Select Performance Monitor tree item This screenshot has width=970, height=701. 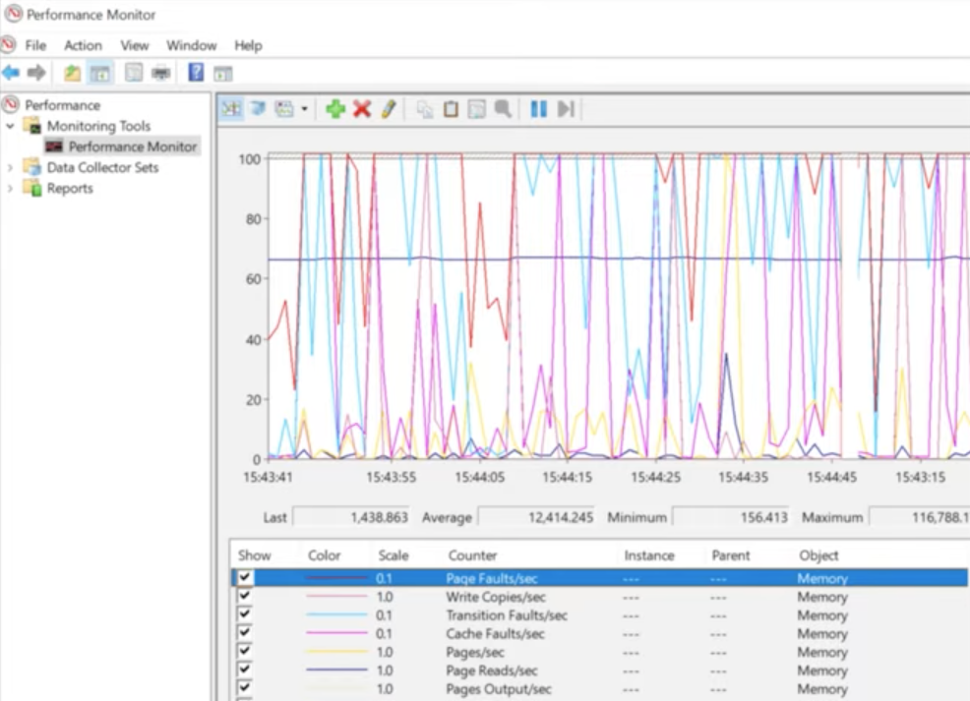(x=133, y=146)
